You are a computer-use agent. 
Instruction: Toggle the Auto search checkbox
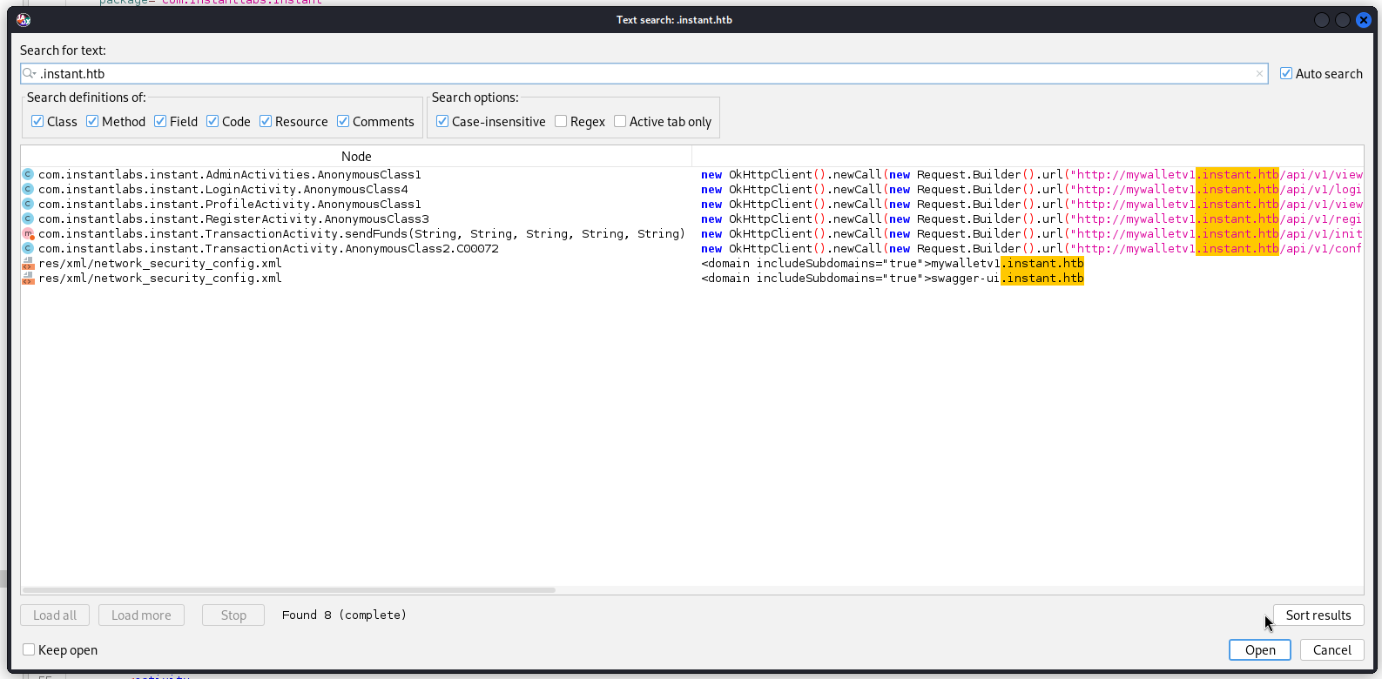[1286, 73]
